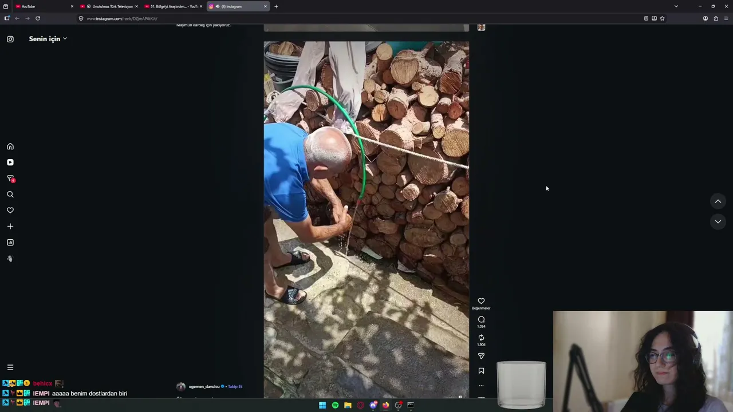The width and height of the screenshot is (733, 412).
Task: Open the sidebar hamburger More menu
Action: 10,367
